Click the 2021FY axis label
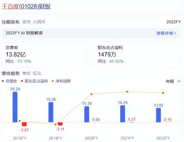The image size is (184, 142). coord(127,138)
